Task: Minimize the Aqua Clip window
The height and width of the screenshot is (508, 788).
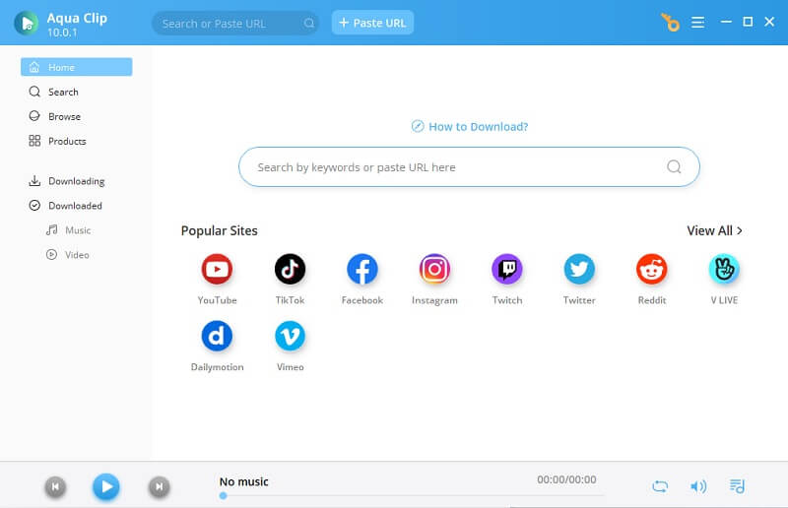Action: coord(726,22)
